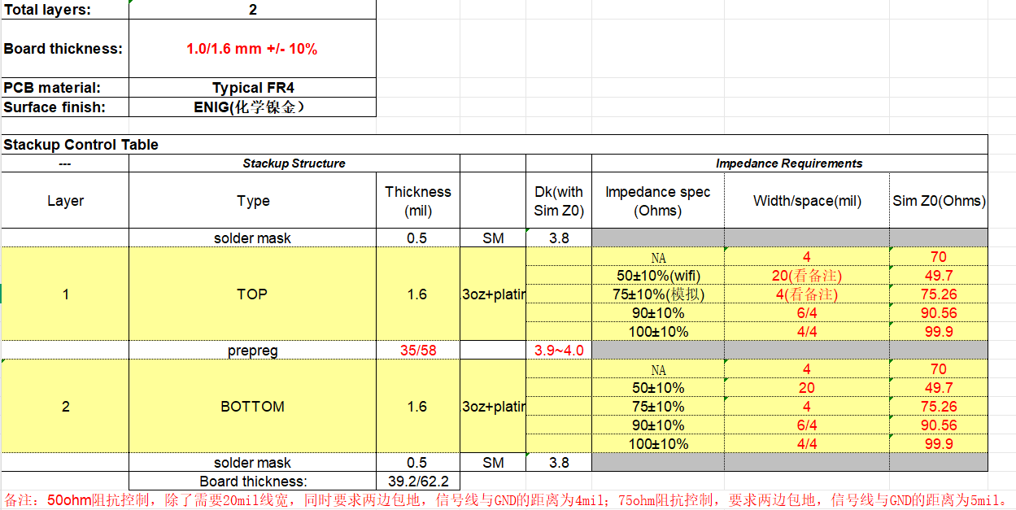
Task: Select the yellow 'TOP' layer type cell
Action: pyautogui.click(x=252, y=294)
